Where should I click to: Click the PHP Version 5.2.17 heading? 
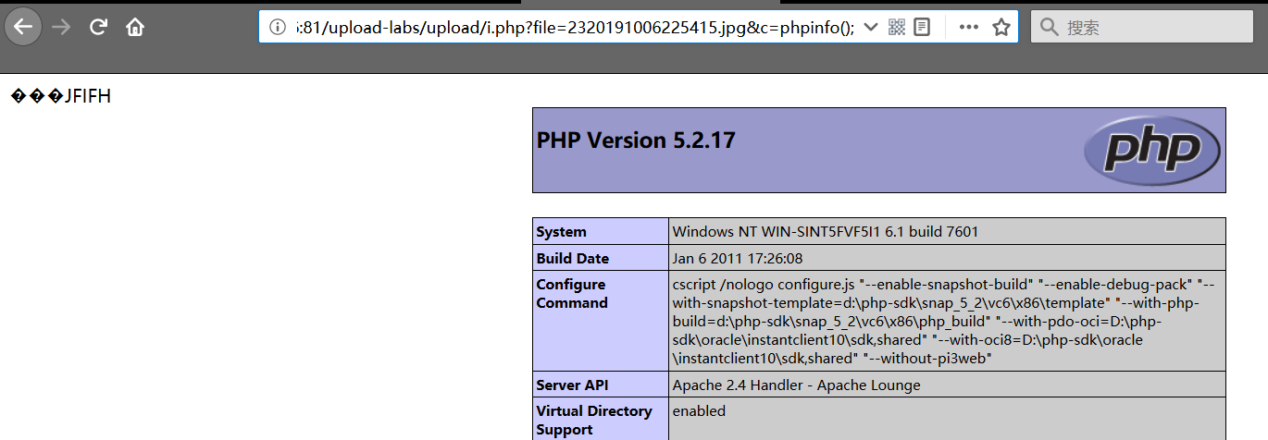click(x=636, y=141)
